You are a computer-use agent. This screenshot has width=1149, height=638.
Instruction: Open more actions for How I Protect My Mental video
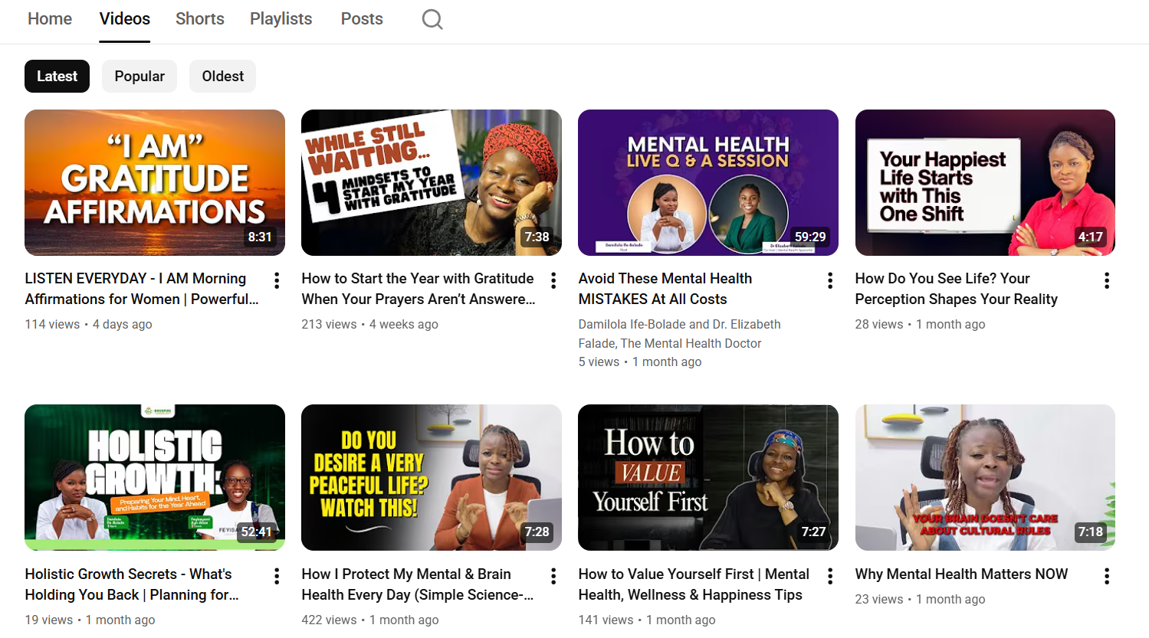click(x=553, y=576)
